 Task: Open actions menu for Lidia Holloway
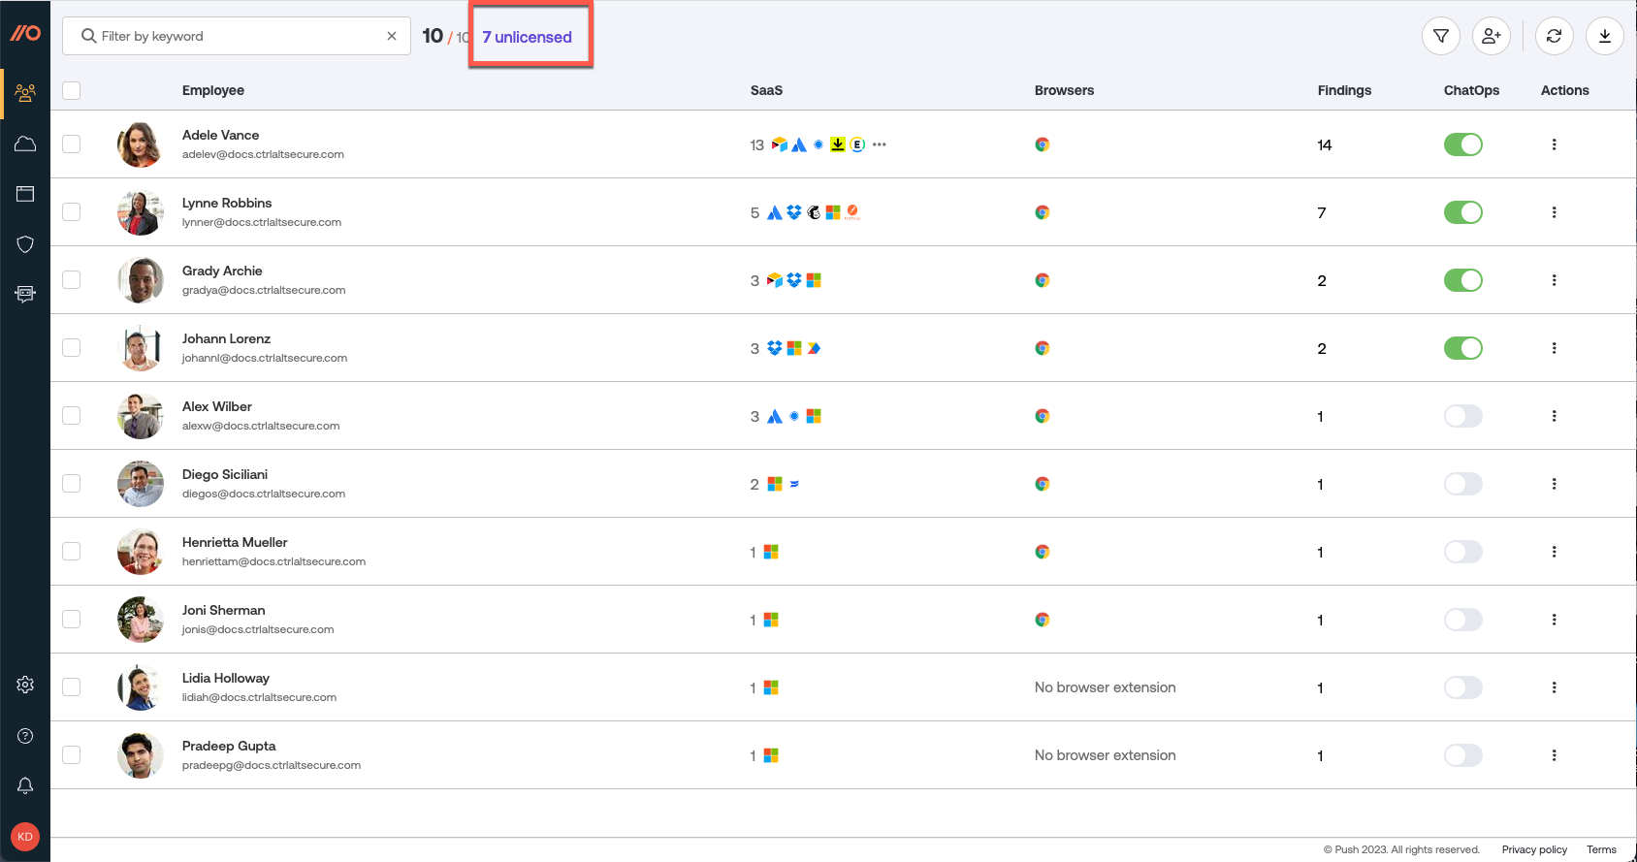pos(1554,687)
